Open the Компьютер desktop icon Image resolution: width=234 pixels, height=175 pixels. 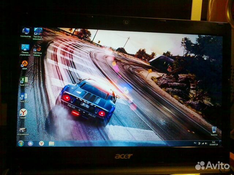click(26, 32)
